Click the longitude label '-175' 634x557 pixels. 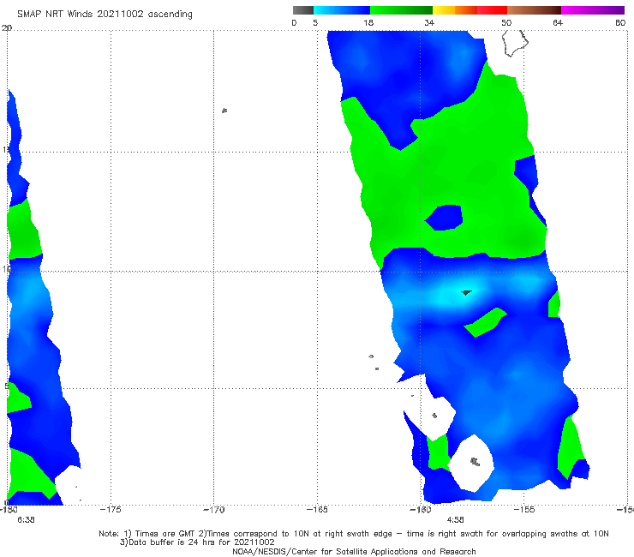[x=111, y=510]
